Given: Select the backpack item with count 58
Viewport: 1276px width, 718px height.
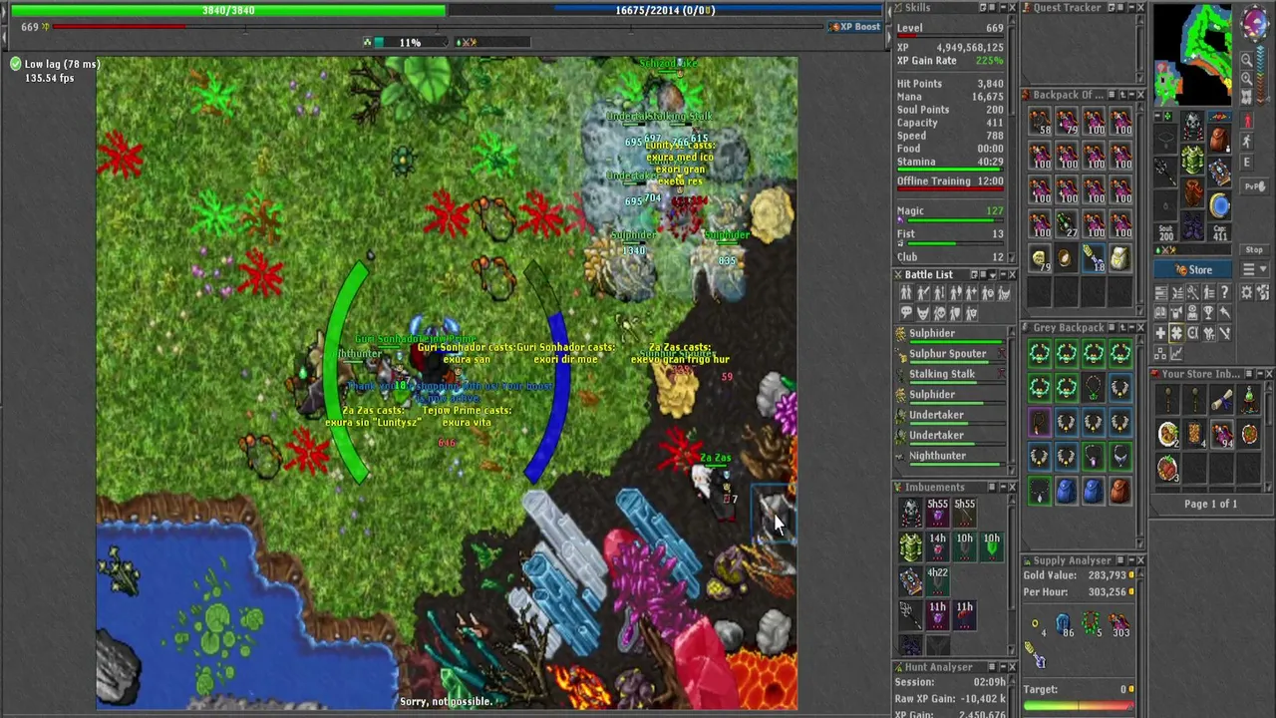Looking at the screenshot, I should point(1040,122).
